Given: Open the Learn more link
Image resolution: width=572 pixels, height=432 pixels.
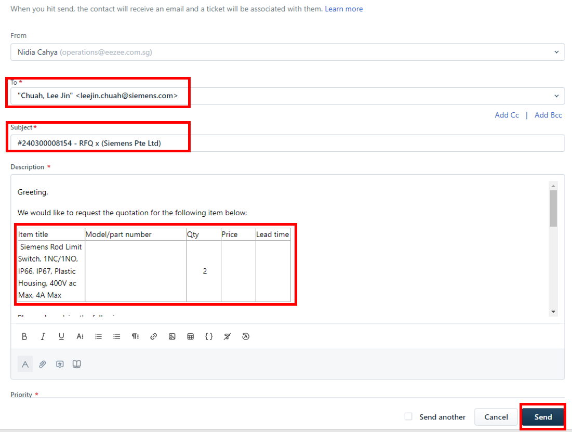Looking at the screenshot, I should pos(343,9).
